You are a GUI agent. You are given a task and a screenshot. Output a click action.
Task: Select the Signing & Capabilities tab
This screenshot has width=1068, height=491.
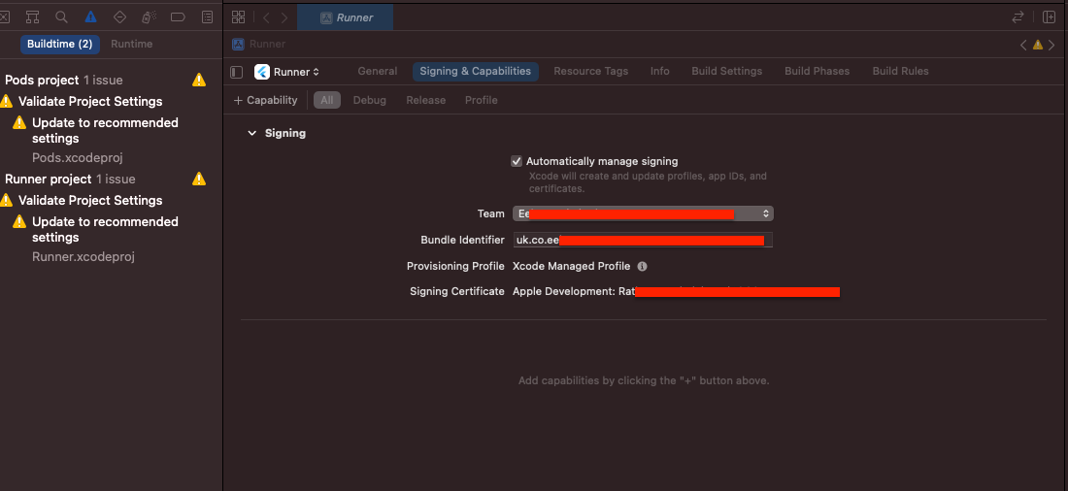[476, 72]
